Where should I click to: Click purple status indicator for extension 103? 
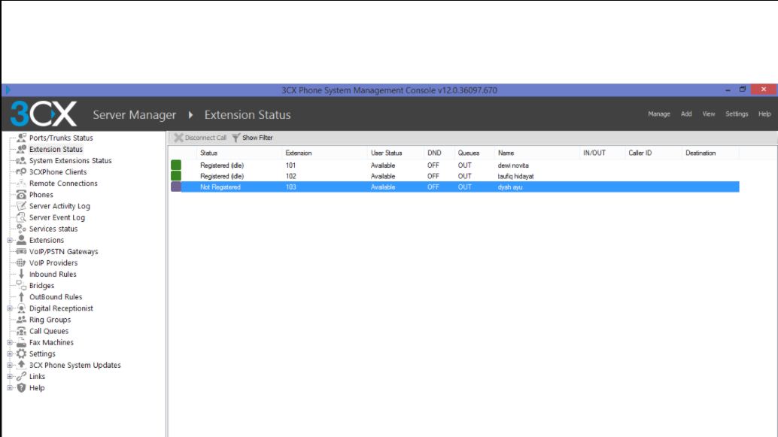click(176, 187)
